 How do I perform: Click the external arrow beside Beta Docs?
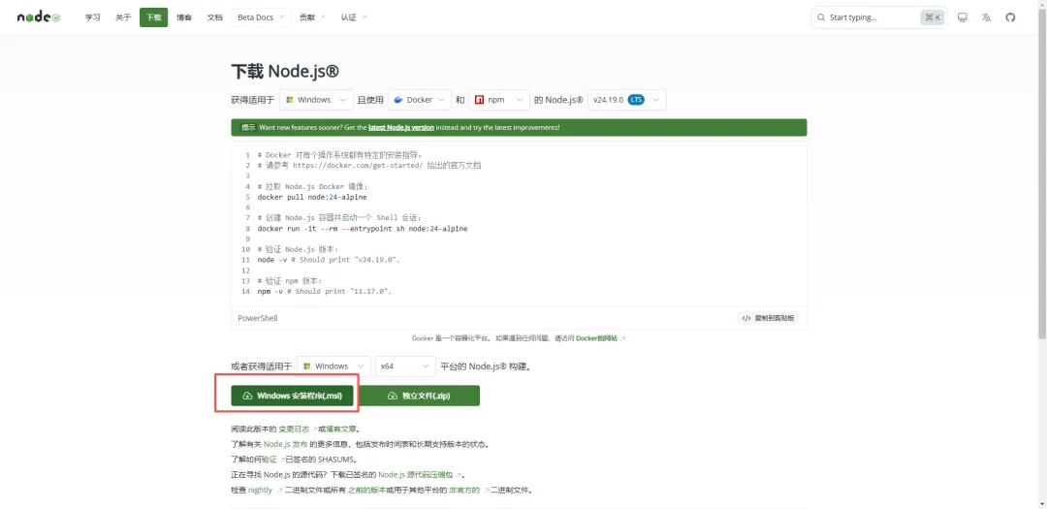pyautogui.click(x=281, y=17)
